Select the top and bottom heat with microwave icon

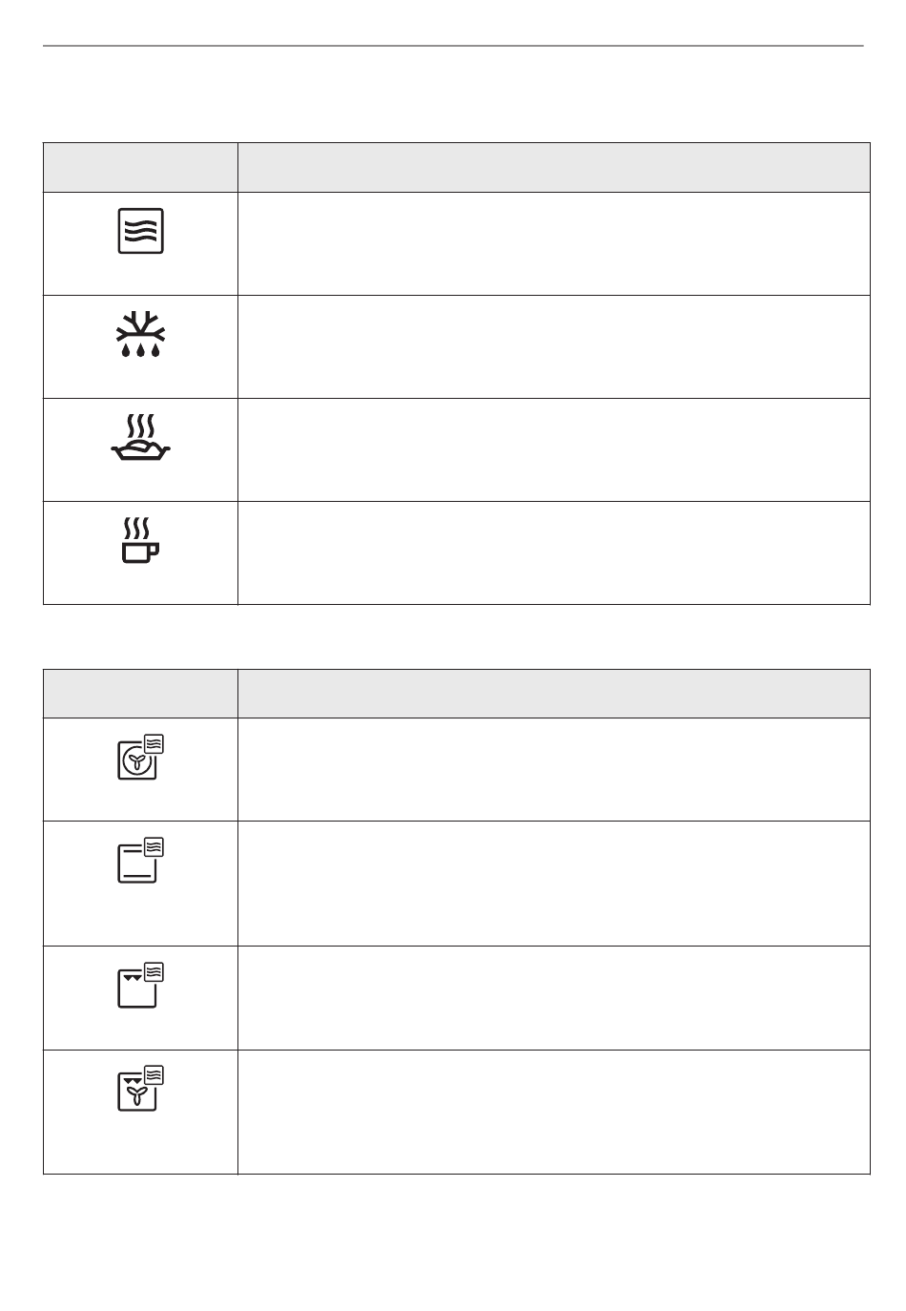pos(141,860)
